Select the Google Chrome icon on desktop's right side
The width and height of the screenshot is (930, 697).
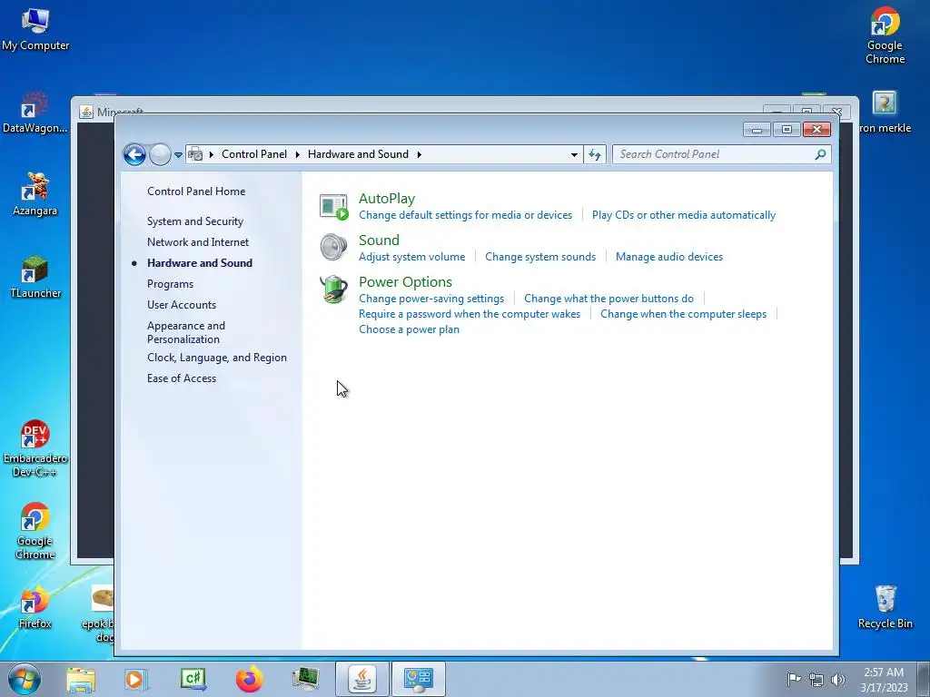(885, 35)
